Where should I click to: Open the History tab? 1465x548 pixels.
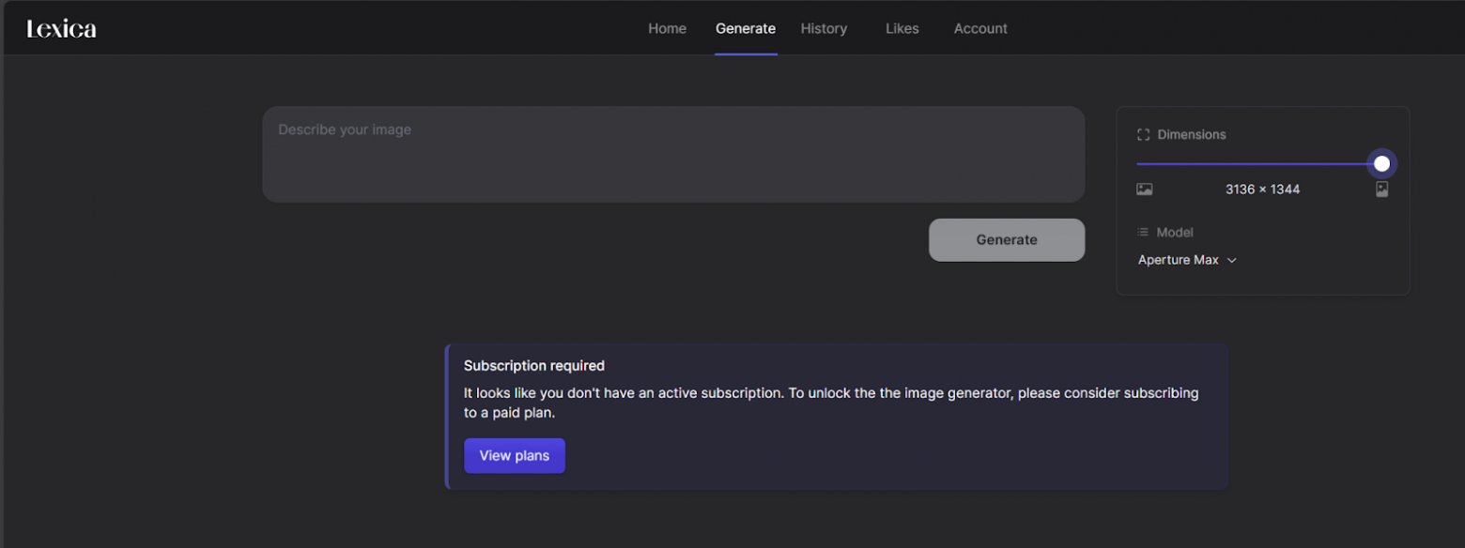[x=824, y=29]
